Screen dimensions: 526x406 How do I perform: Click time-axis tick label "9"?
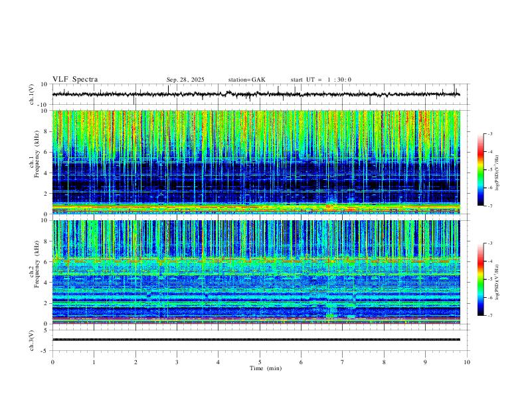[x=425, y=362]
